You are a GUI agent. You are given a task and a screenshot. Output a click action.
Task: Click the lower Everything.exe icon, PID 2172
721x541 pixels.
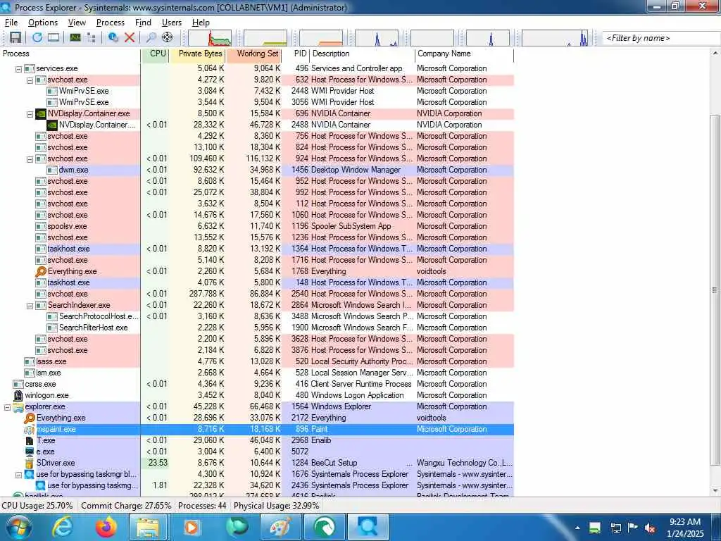coord(30,418)
